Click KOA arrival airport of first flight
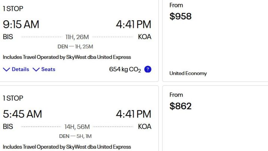Image resolution: width=268 pixels, height=151 pixels. tap(144, 37)
